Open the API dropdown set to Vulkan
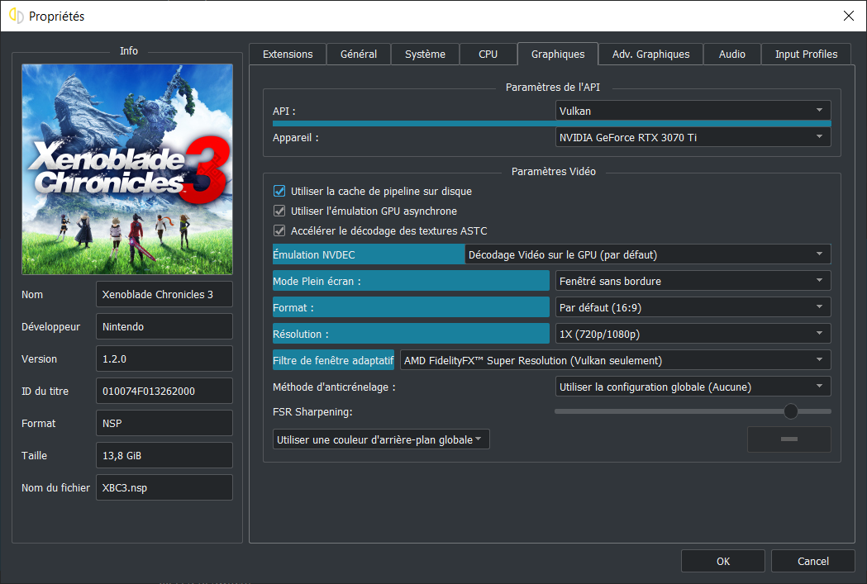Viewport: 867px width, 584px height. [693, 111]
